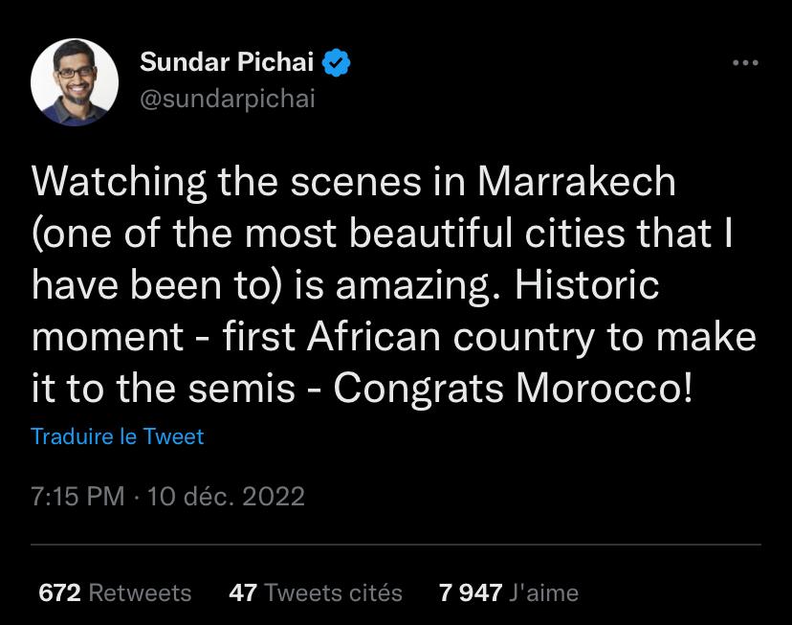
Task: Click the 10 déc. 2022 date
Action: click(227, 496)
